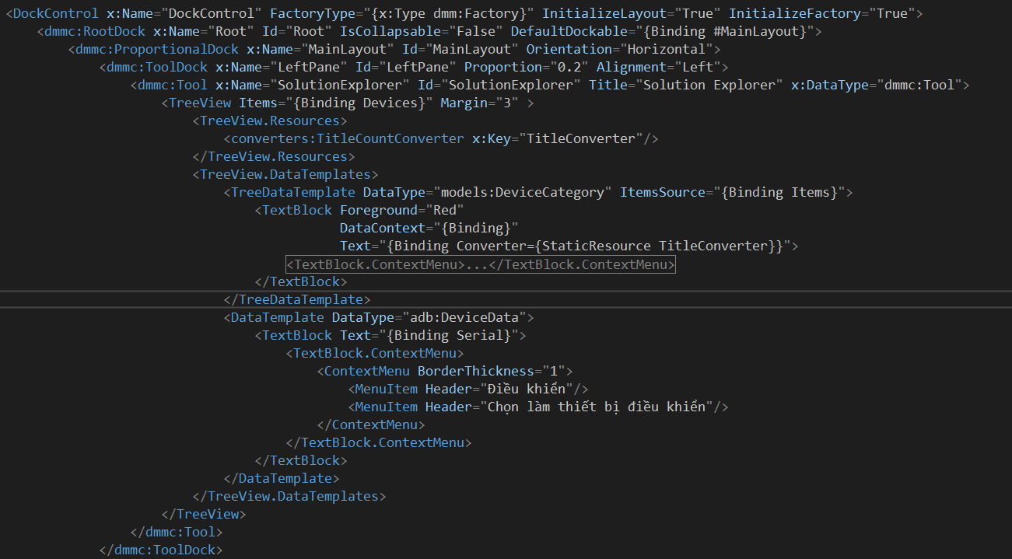
Task: Click the closing TreeDataTemplate tag
Action: pyautogui.click(x=296, y=299)
